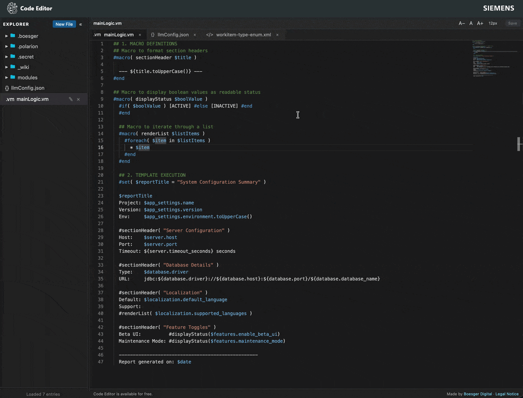Open the Legal Notice link

tap(507, 394)
